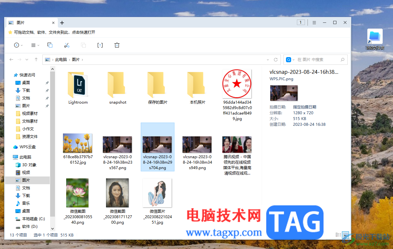
Task: Click the tab count button showing 1
Action: click(301, 22)
